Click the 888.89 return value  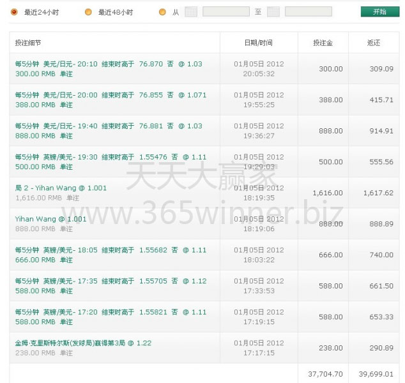(x=381, y=224)
